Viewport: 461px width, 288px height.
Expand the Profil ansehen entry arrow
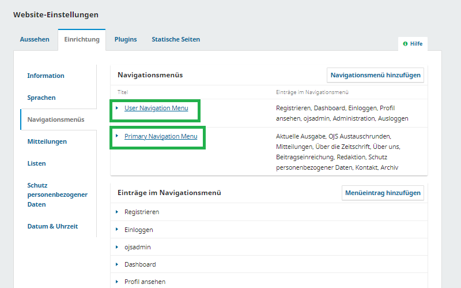pos(117,282)
